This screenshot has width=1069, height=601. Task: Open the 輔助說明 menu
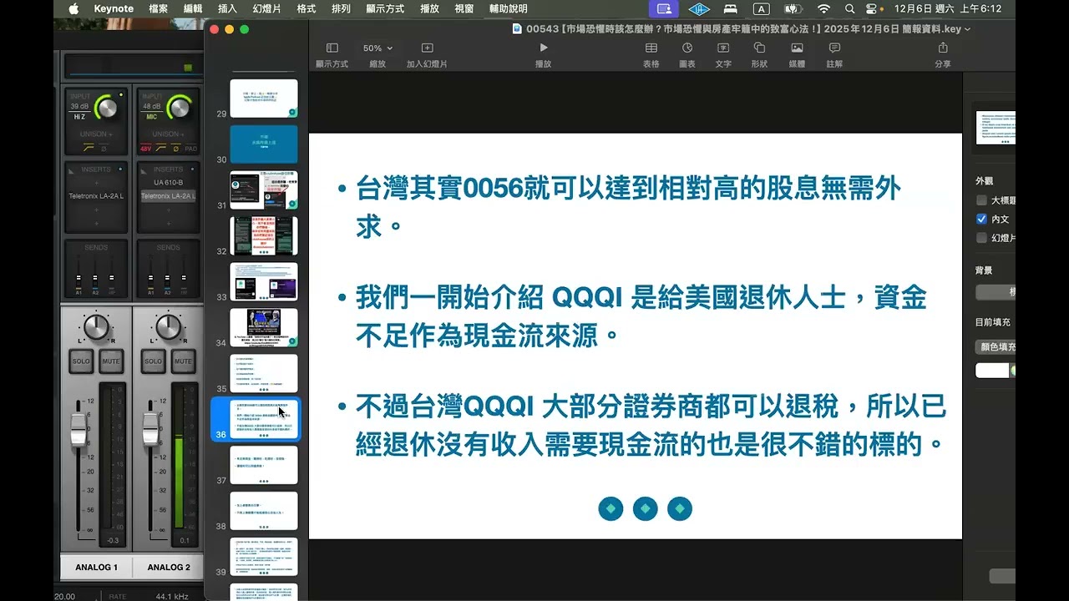click(508, 8)
